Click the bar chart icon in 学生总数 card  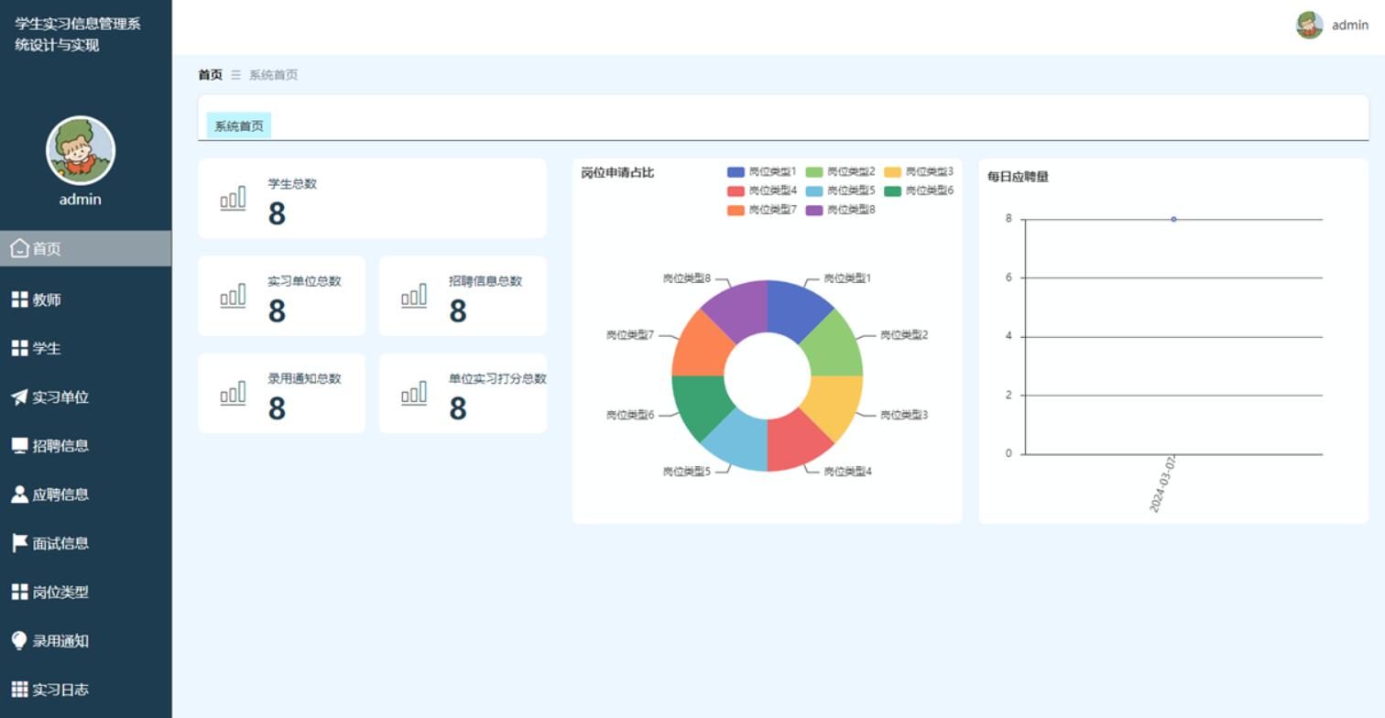pos(233,199)
